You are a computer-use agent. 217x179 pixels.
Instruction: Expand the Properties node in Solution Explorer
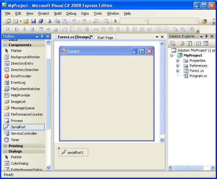(177, 61)
